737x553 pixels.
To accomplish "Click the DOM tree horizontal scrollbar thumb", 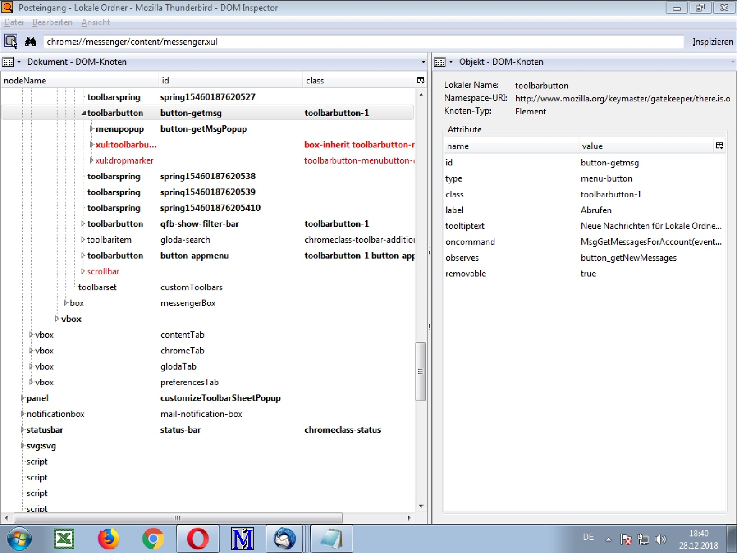I will (x=178, y=518).
